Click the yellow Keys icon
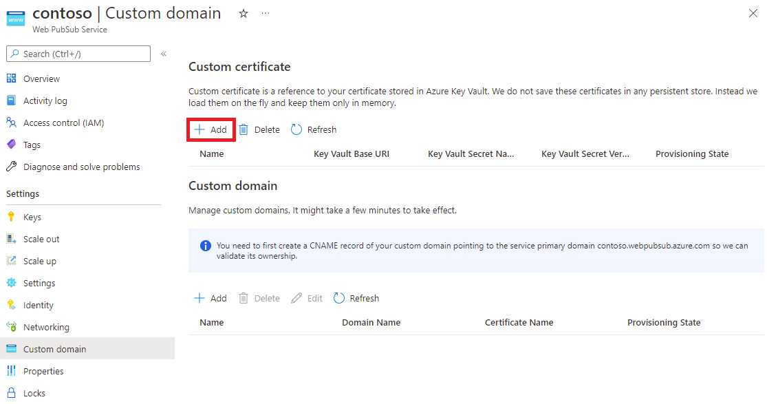 11,216
